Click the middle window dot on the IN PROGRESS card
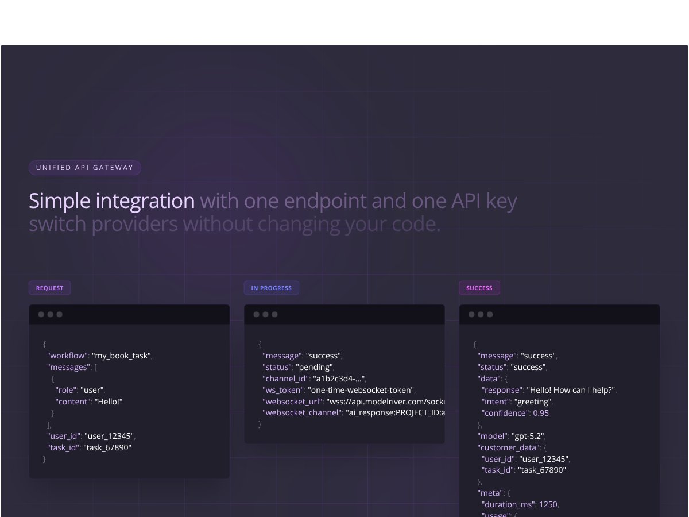Image resolution: width=689 pixels, height=517 pixels. 265,314
